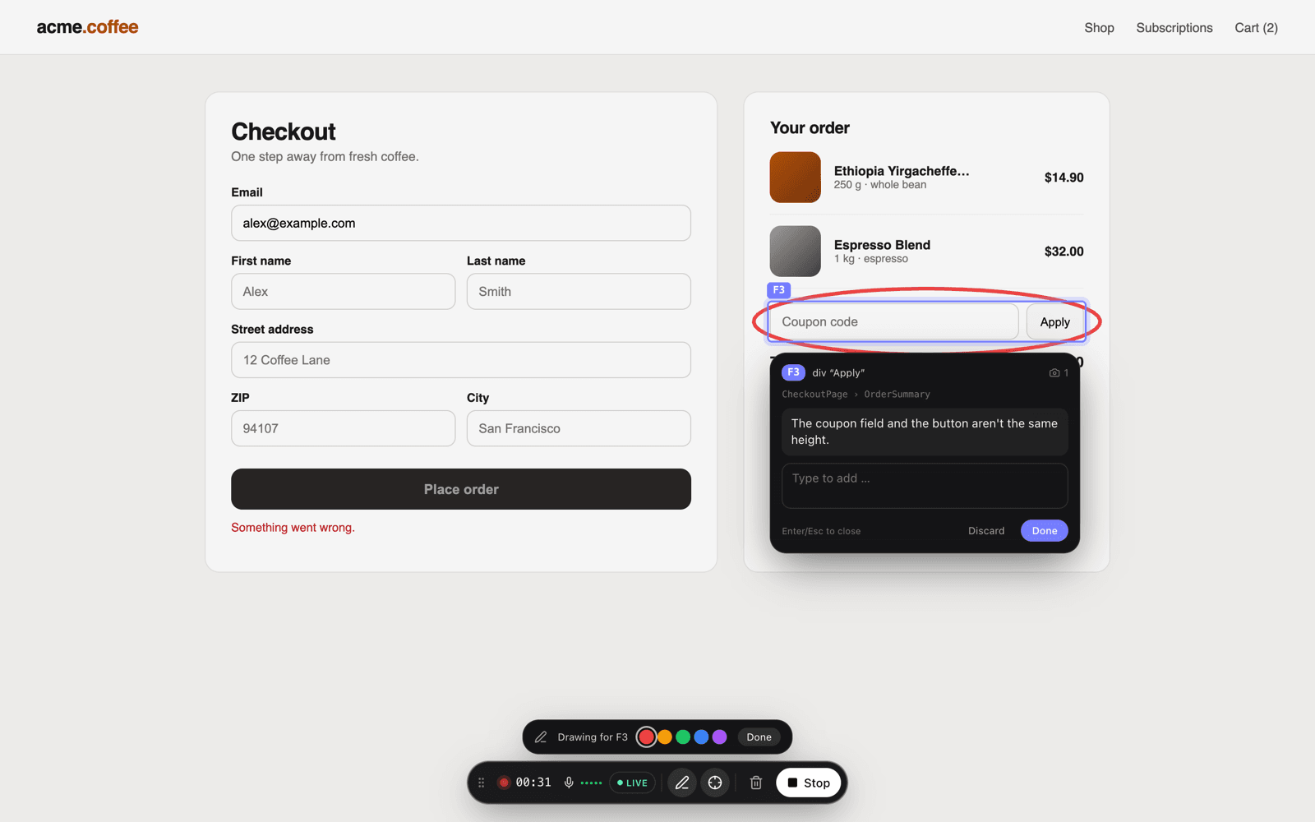Click the red record indicator dot
1315x822 pixels.
tap(504, 783)
